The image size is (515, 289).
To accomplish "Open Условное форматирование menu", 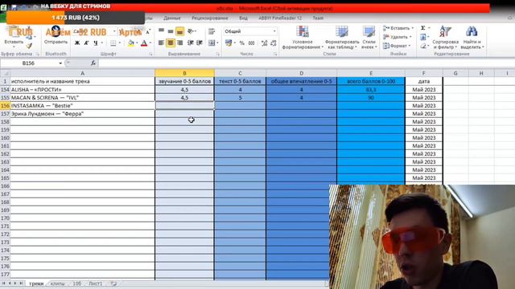I will [303, 38].
